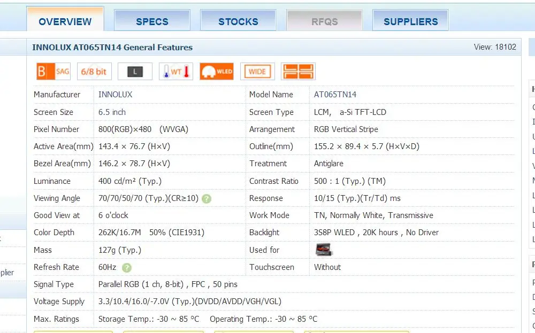Select the touchscreen Without value
Viewport: 535px width, 333px height.
point(327,267)
